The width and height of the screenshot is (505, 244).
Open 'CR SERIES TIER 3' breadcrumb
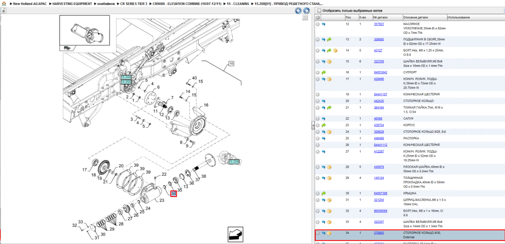coord(134,4)
